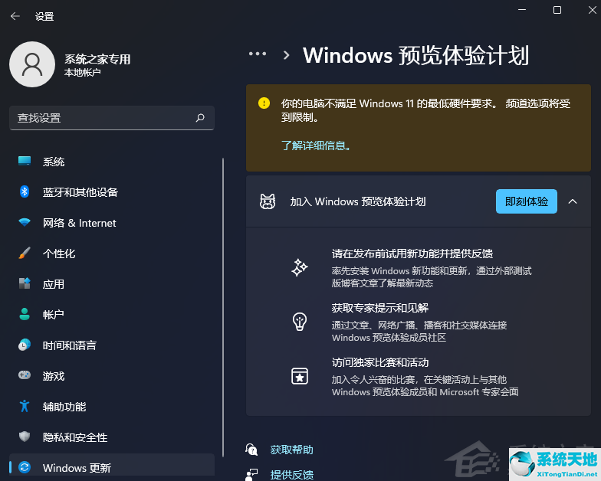This screenshot has width=601, height=481.
Task: Open 系统 settings category
Action: point(112,162)
